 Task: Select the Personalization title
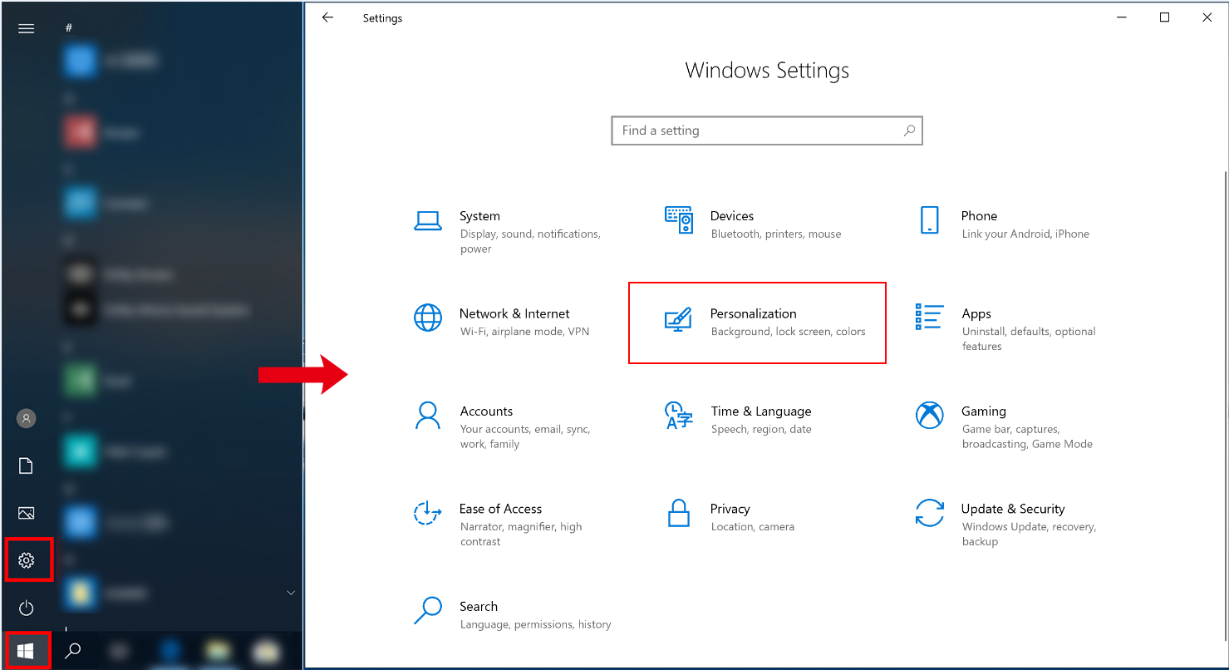(x=754, y=313)
